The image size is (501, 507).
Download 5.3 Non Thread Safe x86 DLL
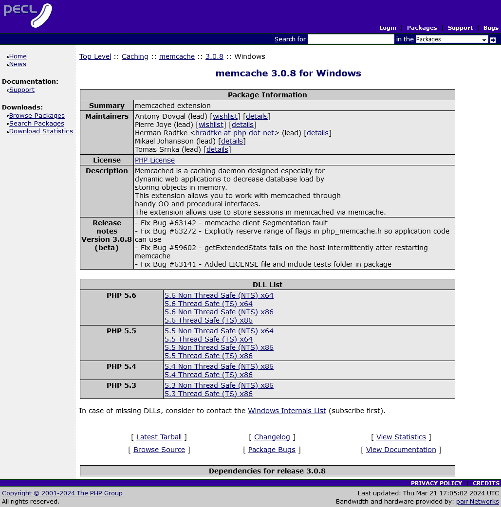(x=219, y=385)
